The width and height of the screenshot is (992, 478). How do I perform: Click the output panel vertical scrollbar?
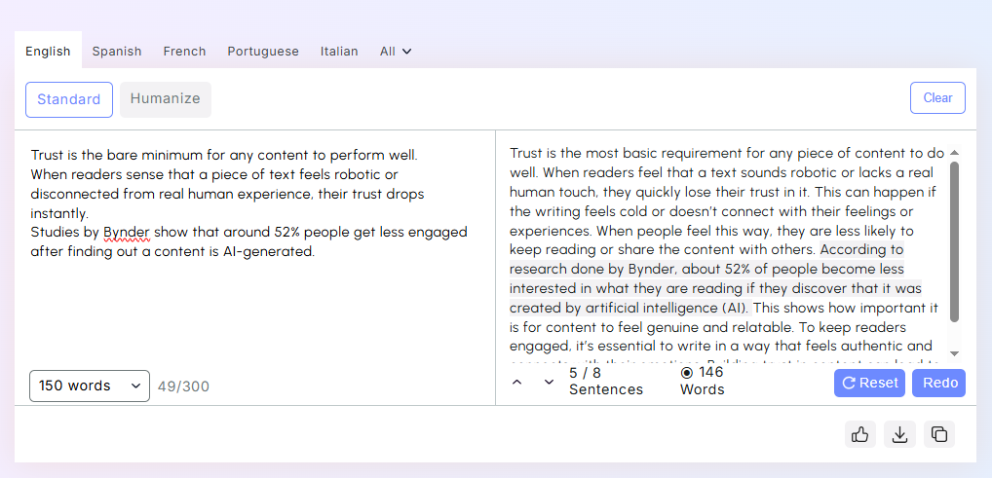954,241
